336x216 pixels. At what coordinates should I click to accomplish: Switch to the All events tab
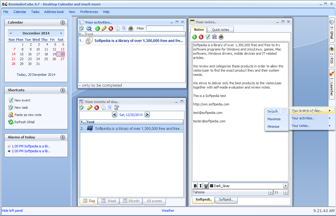tap(154, 201)
